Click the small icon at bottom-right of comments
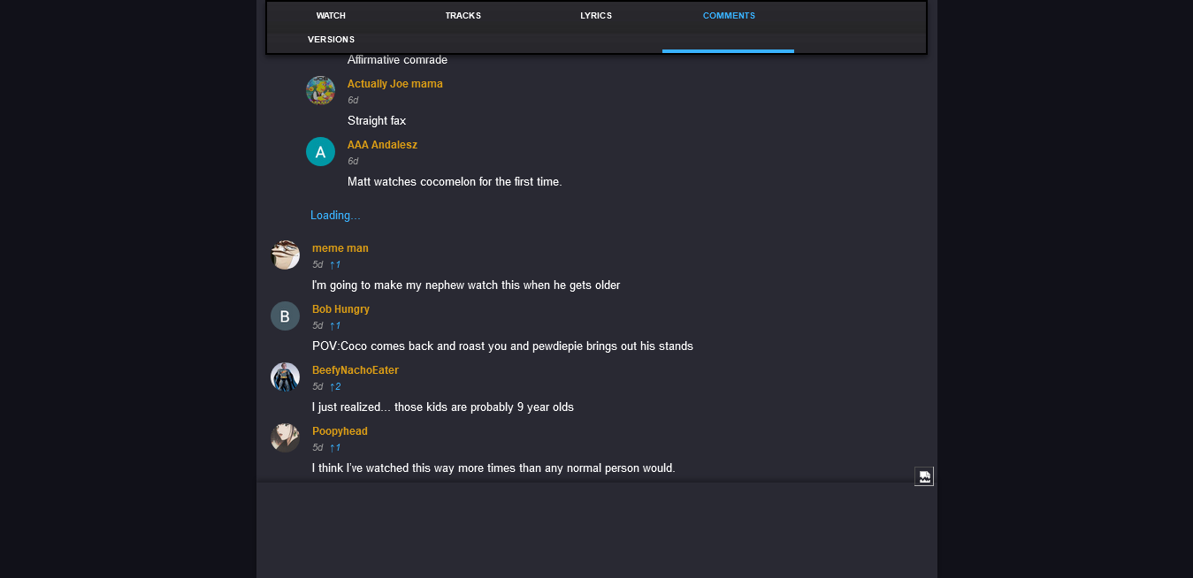 tap(924, 476)
